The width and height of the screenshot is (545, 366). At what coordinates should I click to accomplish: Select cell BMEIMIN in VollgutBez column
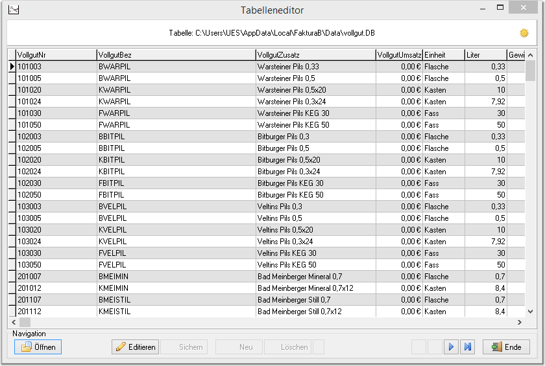point(176,277)
